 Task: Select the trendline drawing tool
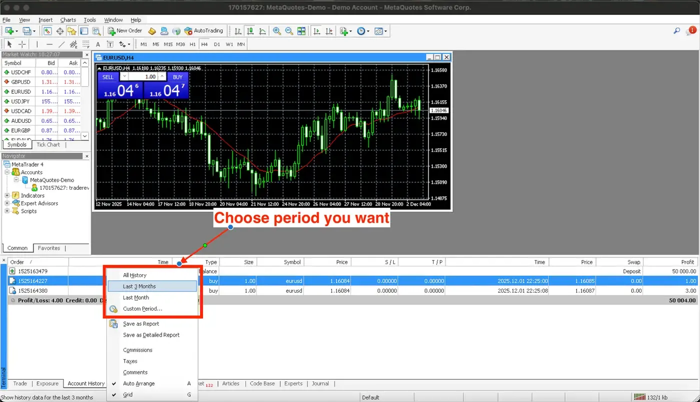click(x=61, y=44)
